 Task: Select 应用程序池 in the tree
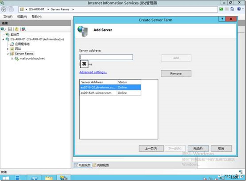[x=22, y=44]
